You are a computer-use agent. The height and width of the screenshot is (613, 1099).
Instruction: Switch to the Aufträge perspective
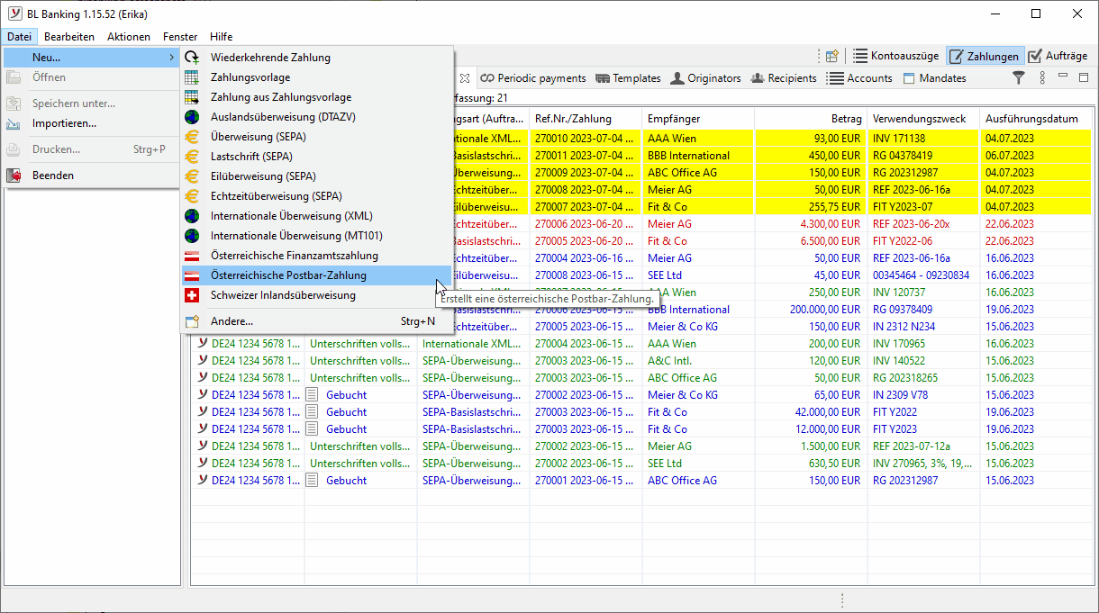tap(1058, 56)
